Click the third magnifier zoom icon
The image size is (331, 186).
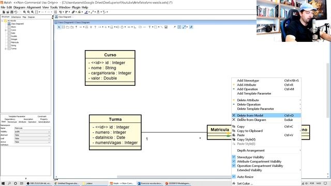coord(33,12)
